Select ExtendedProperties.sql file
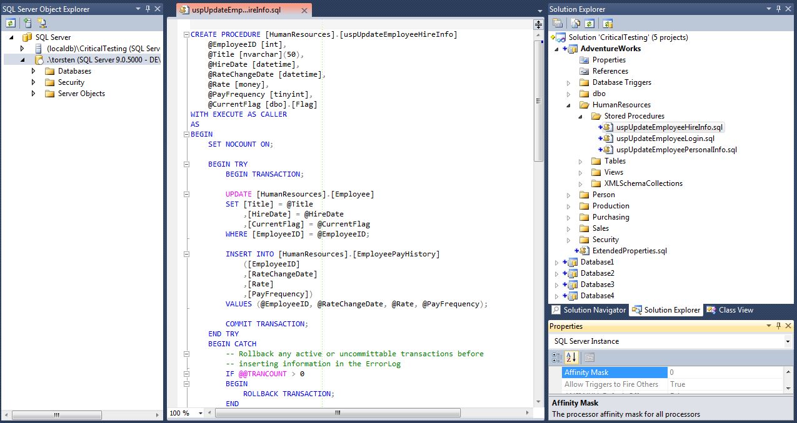Viewport: 797px width, 423px height. click(629, 251)
